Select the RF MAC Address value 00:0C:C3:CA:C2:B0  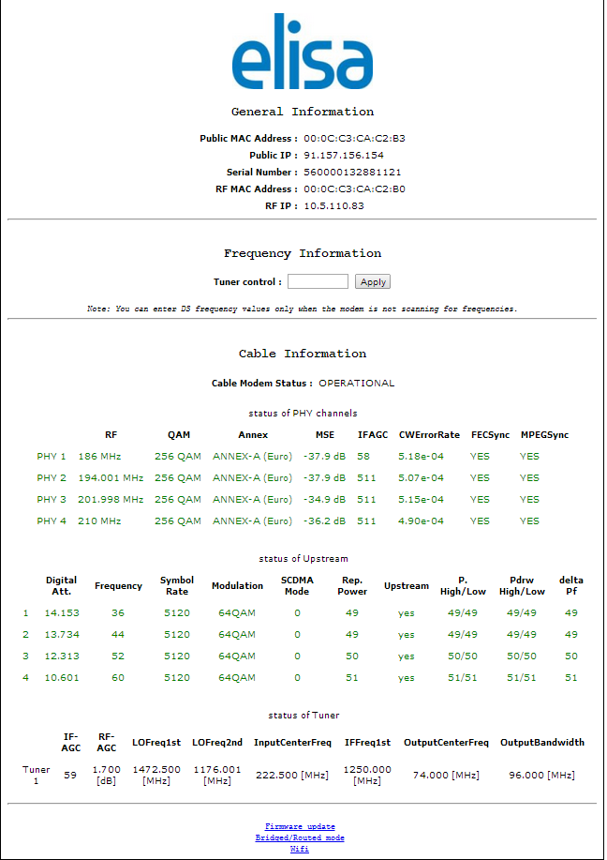coord(354,189)
